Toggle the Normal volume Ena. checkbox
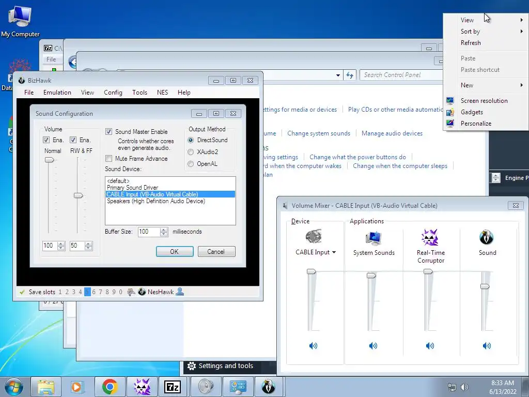Screen dimensions: 529x397 (x=46, y=140)
